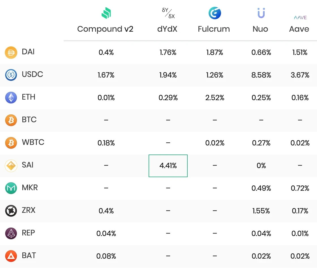
Task: Select the dYdX column header
Action: pyautogui.click(x=167, y=29)
